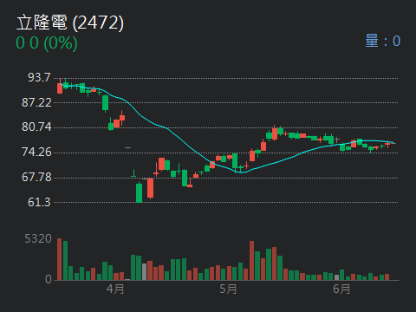
Task: Click the 61.3 price axis label
Action: [x=39, y=202]
